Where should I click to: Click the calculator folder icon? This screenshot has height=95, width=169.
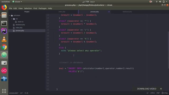[12, 16]
